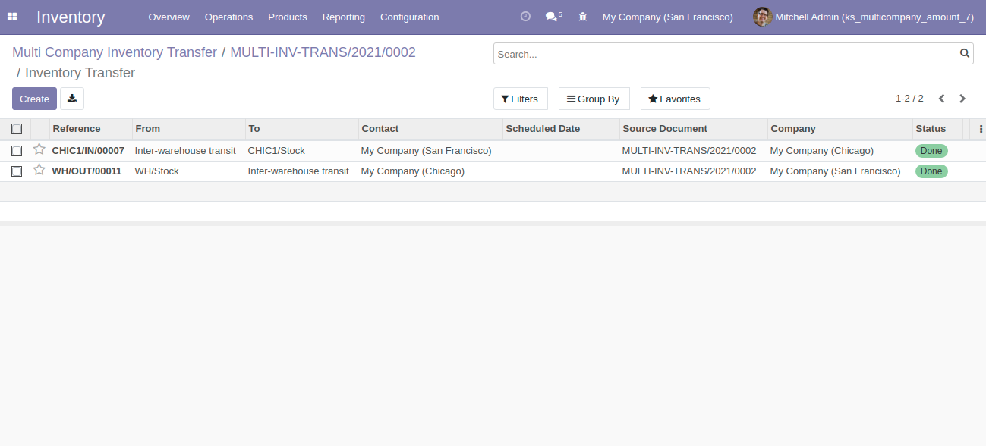Open the Operations menu
This screenshot has width=986, height=446.
coord(228,17)
